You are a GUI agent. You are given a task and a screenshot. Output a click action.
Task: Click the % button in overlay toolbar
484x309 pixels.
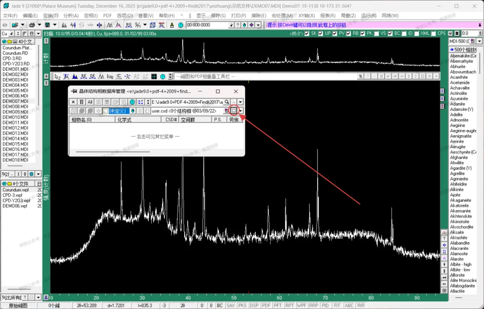360,76
